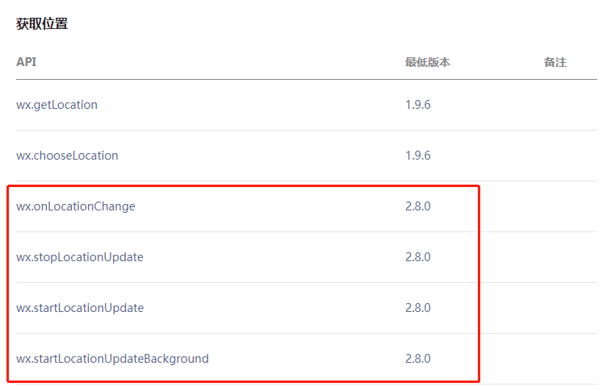Click version 2.8.0 in the wx.stopLocationUpdate row
607x391 pixels.
(417, 257)
